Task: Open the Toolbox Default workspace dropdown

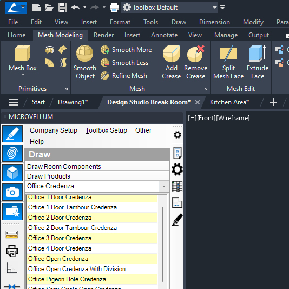Action: (169, 8)
